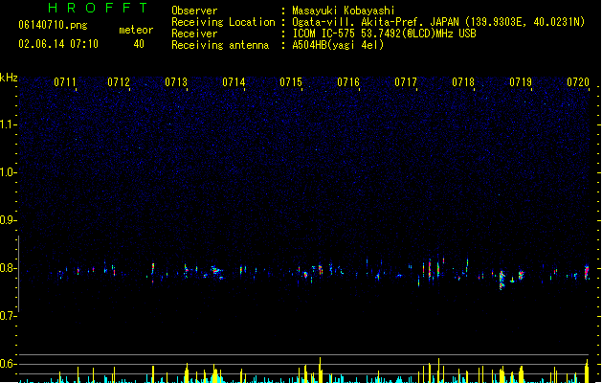
Task: Click the HROFFT title text
Action: pyautogui.click(x=98, y=8)
